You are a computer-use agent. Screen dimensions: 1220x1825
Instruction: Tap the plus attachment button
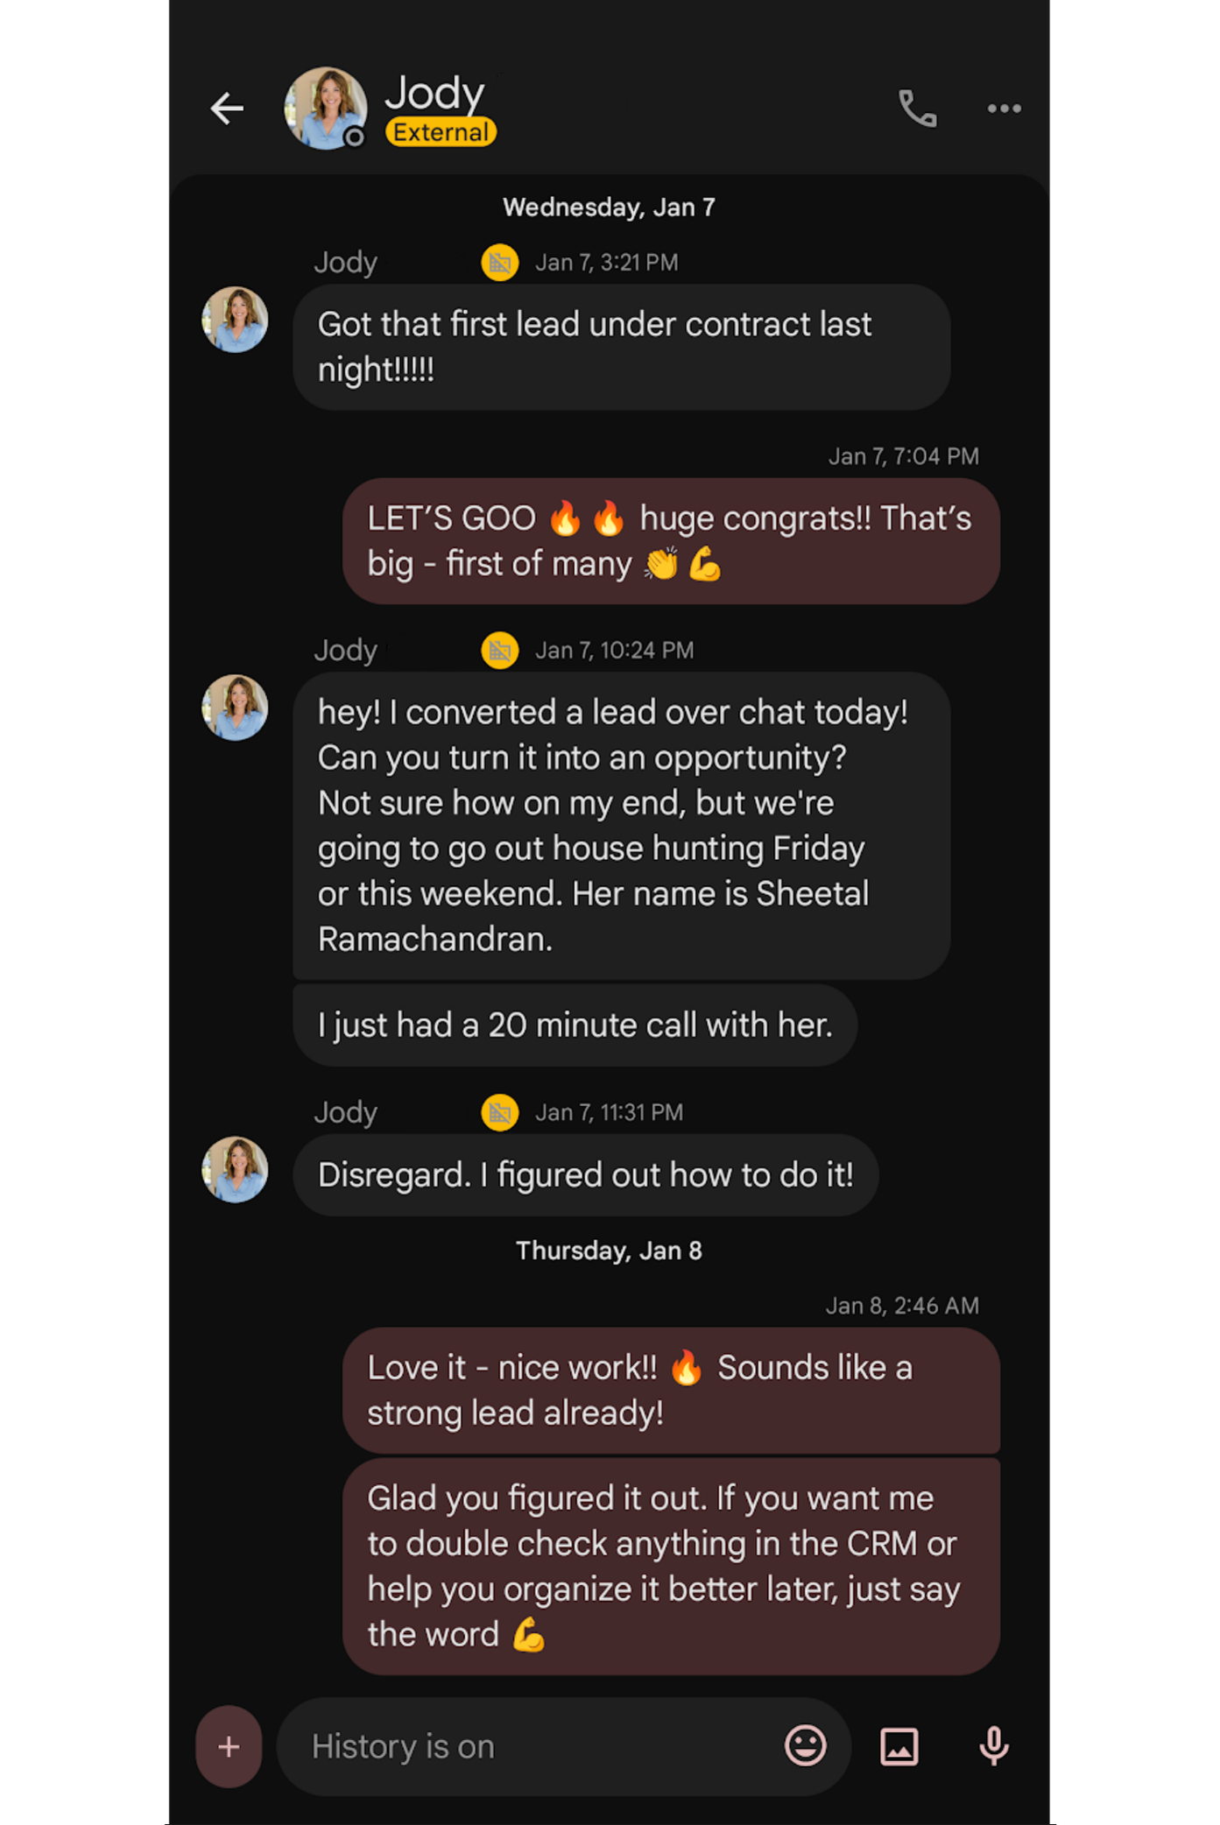[229, 1746]
